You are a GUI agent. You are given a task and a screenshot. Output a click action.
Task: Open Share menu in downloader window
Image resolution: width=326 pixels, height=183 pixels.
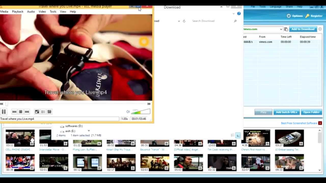[x=289, y=7]
